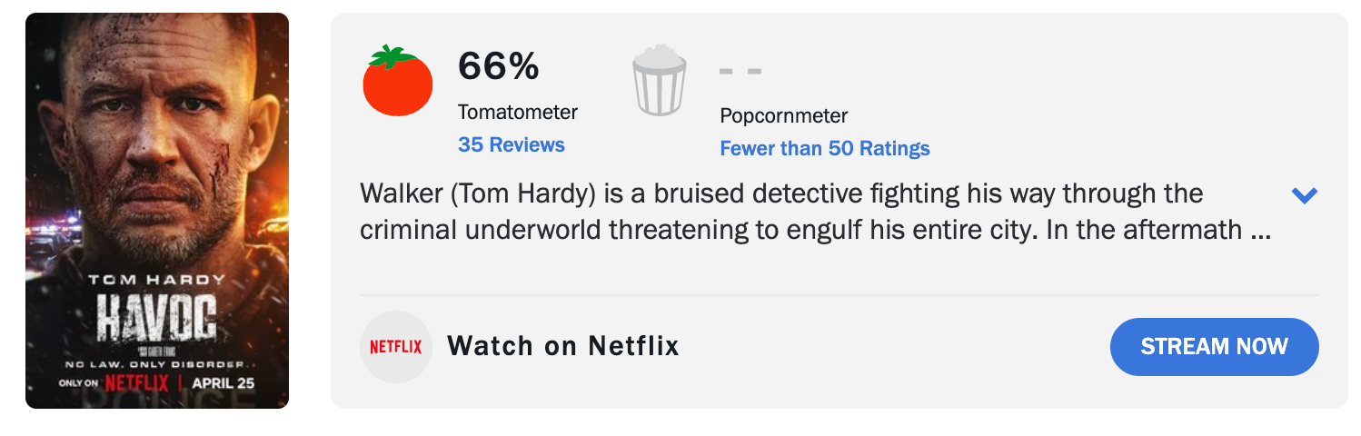Click the TOM HARDY name on the poster
1361x436 pixels.
coord(157,280)
